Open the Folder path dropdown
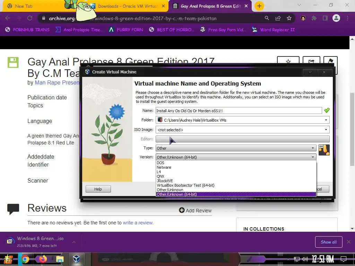 (326, 120)
